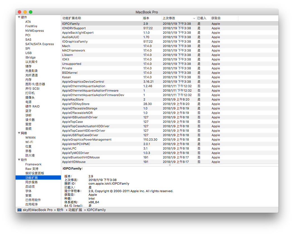Select Raw 支持 in the sidebar
294x235 pixels.
click(32, 169)
